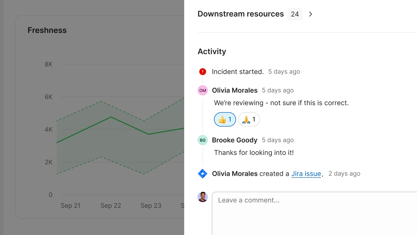
Task: Click Olivia Morales's name on her comment
Action: 235,91
